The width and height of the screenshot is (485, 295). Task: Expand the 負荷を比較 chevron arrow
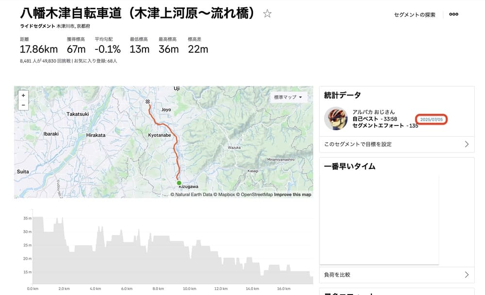click(467, 275)
